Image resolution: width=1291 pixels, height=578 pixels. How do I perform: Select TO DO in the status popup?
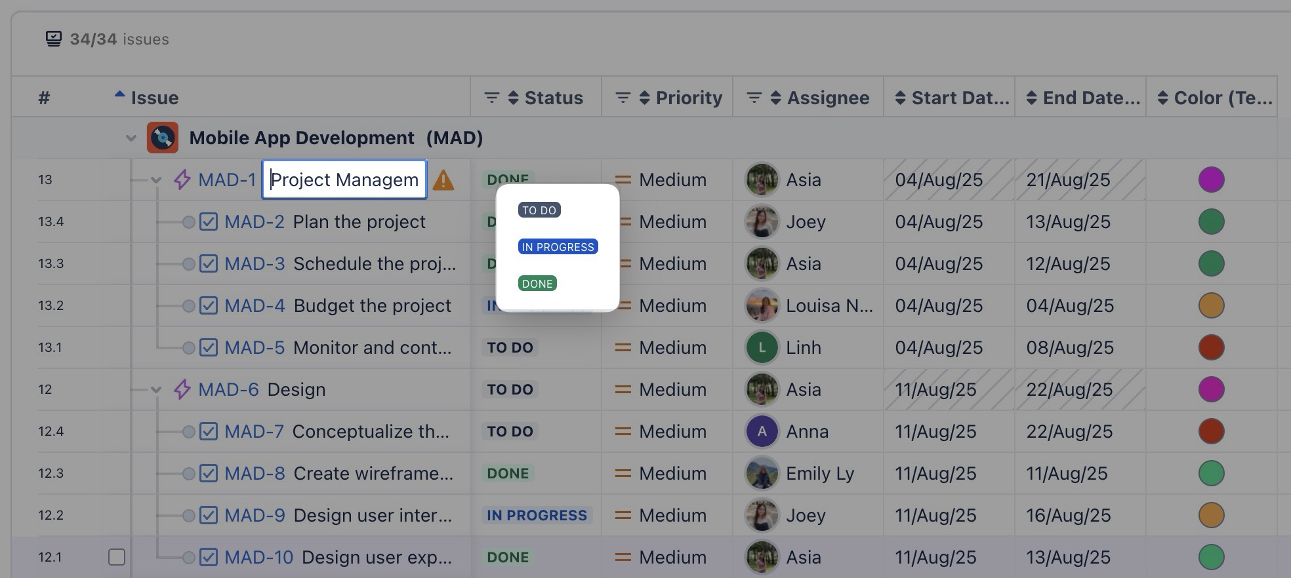[x=539, y=210]
